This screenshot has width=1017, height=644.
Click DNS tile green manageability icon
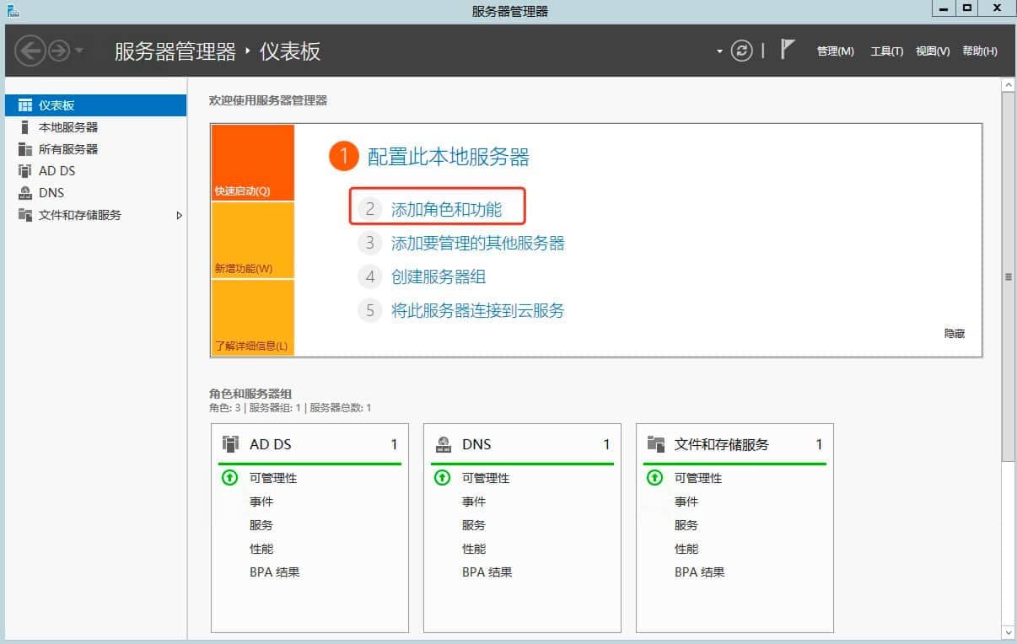tap(443, 478)
